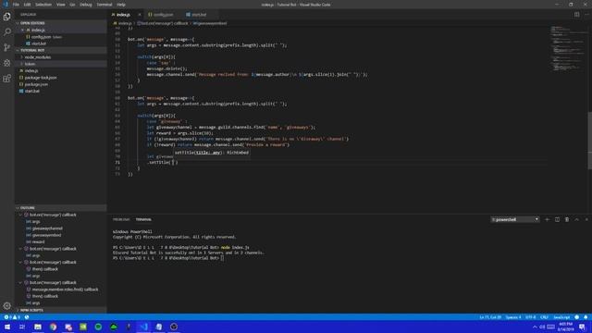
Task: Open the Extensions view
Action: pos(6,79)
